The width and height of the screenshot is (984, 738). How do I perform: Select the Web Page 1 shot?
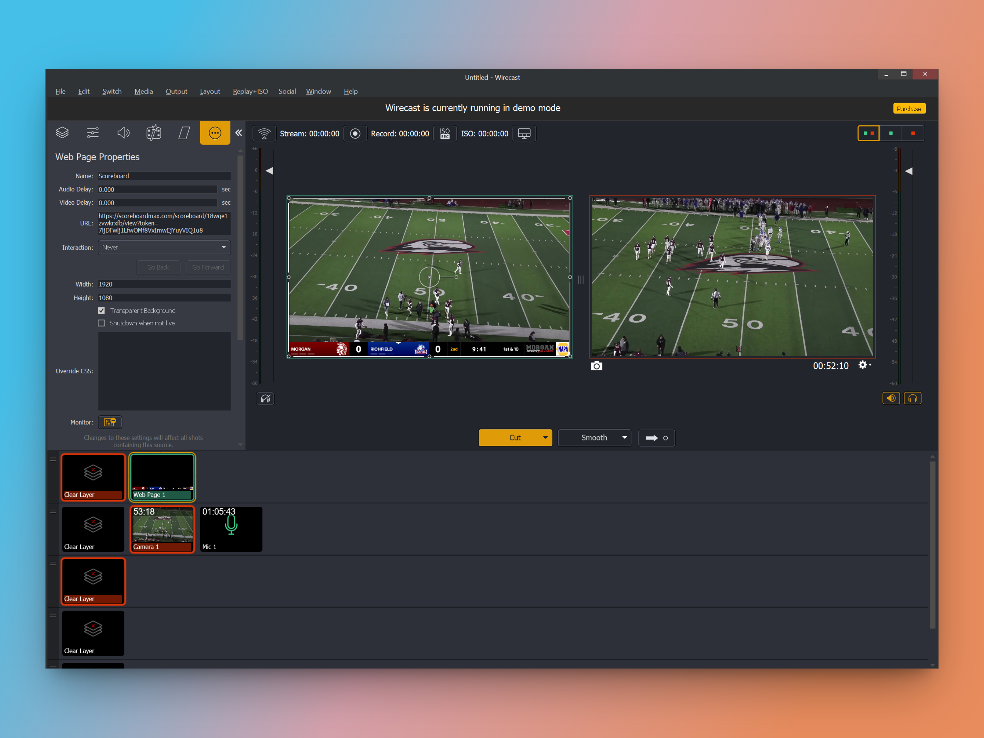pyautogui.click(x=162, y=477)
